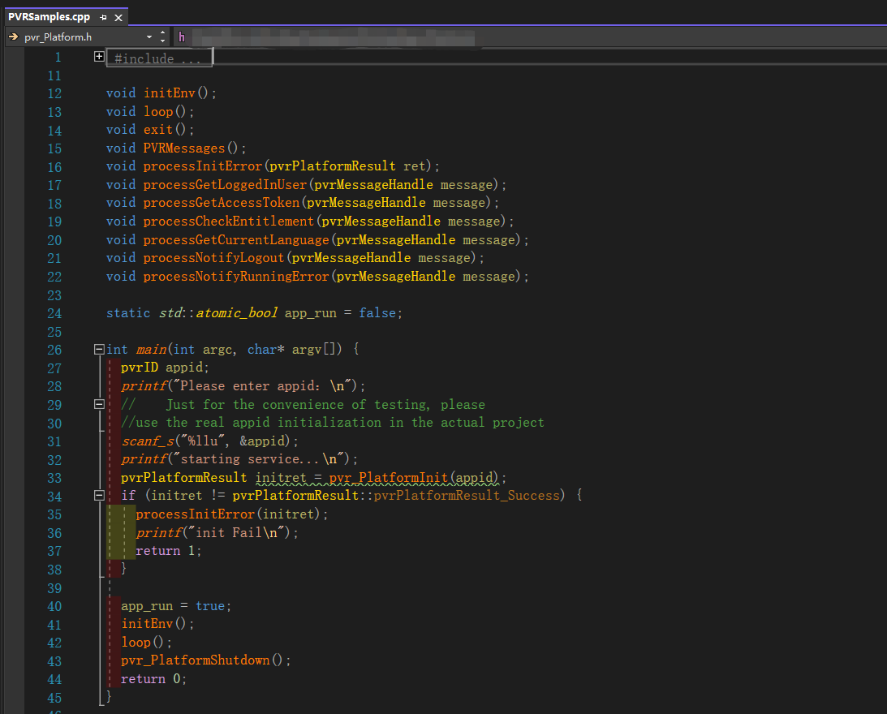Click "pvrPlatformResult_Success" on line 34

click(x=467, y=496)
